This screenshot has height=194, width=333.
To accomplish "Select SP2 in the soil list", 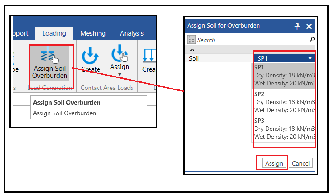I will tap(284, 102).
